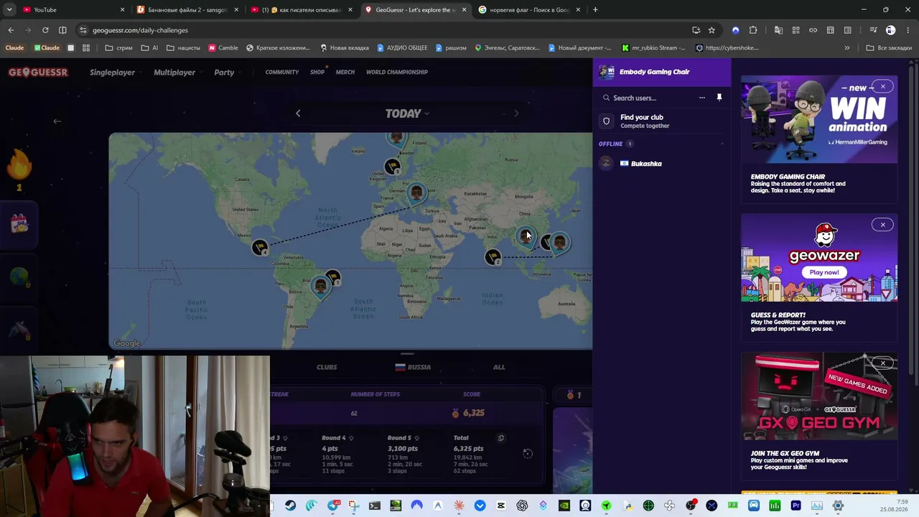
Task: Click the avatar guess pin in Brazil
Action: point(320,287)
